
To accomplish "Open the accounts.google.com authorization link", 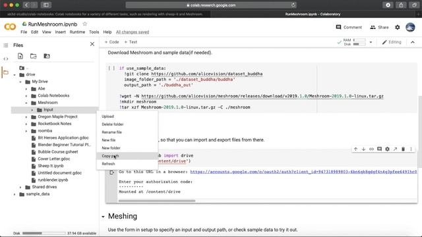I will coord(303,172).
